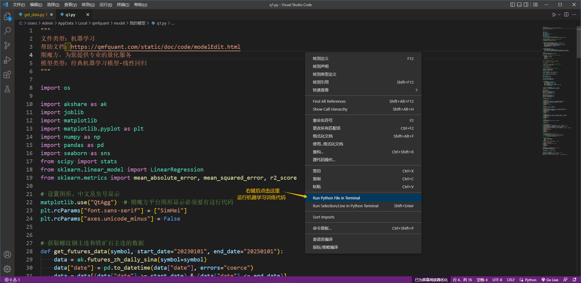Click the errors and warnings status indicator
581x283 pixels.
(x=12, y=280)
